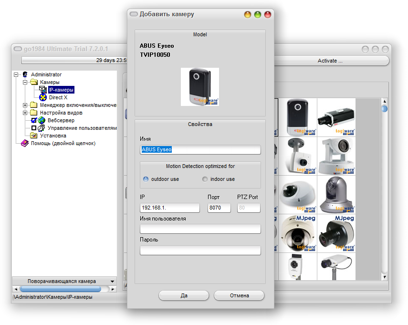Click the tree scrollbar right arrow
The width and height of the screenshot is (408, 325).
point(113,289)
